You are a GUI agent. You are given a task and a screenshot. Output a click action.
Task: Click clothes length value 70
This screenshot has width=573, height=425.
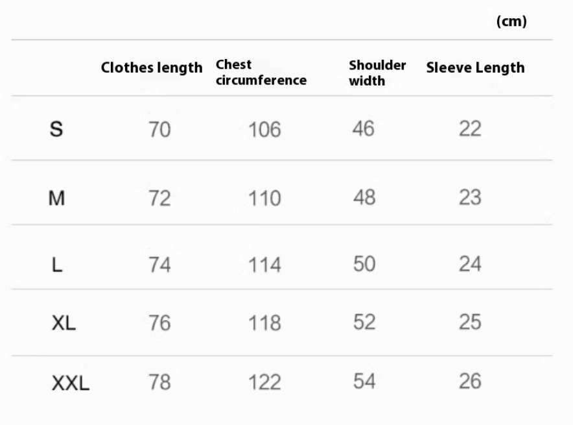click(x=159, y=130)
